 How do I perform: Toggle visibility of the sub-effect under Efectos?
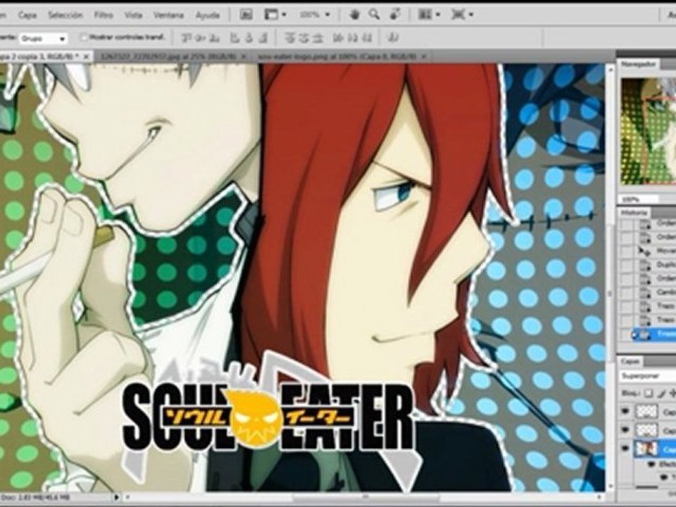click(x=663, y=477)
